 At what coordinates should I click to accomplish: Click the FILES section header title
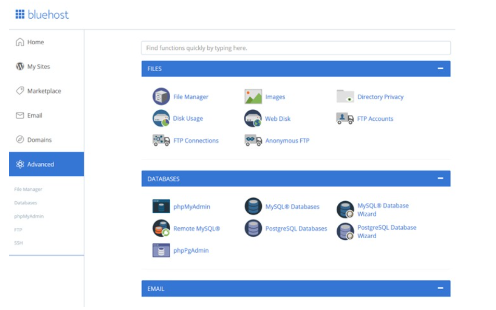155,69
